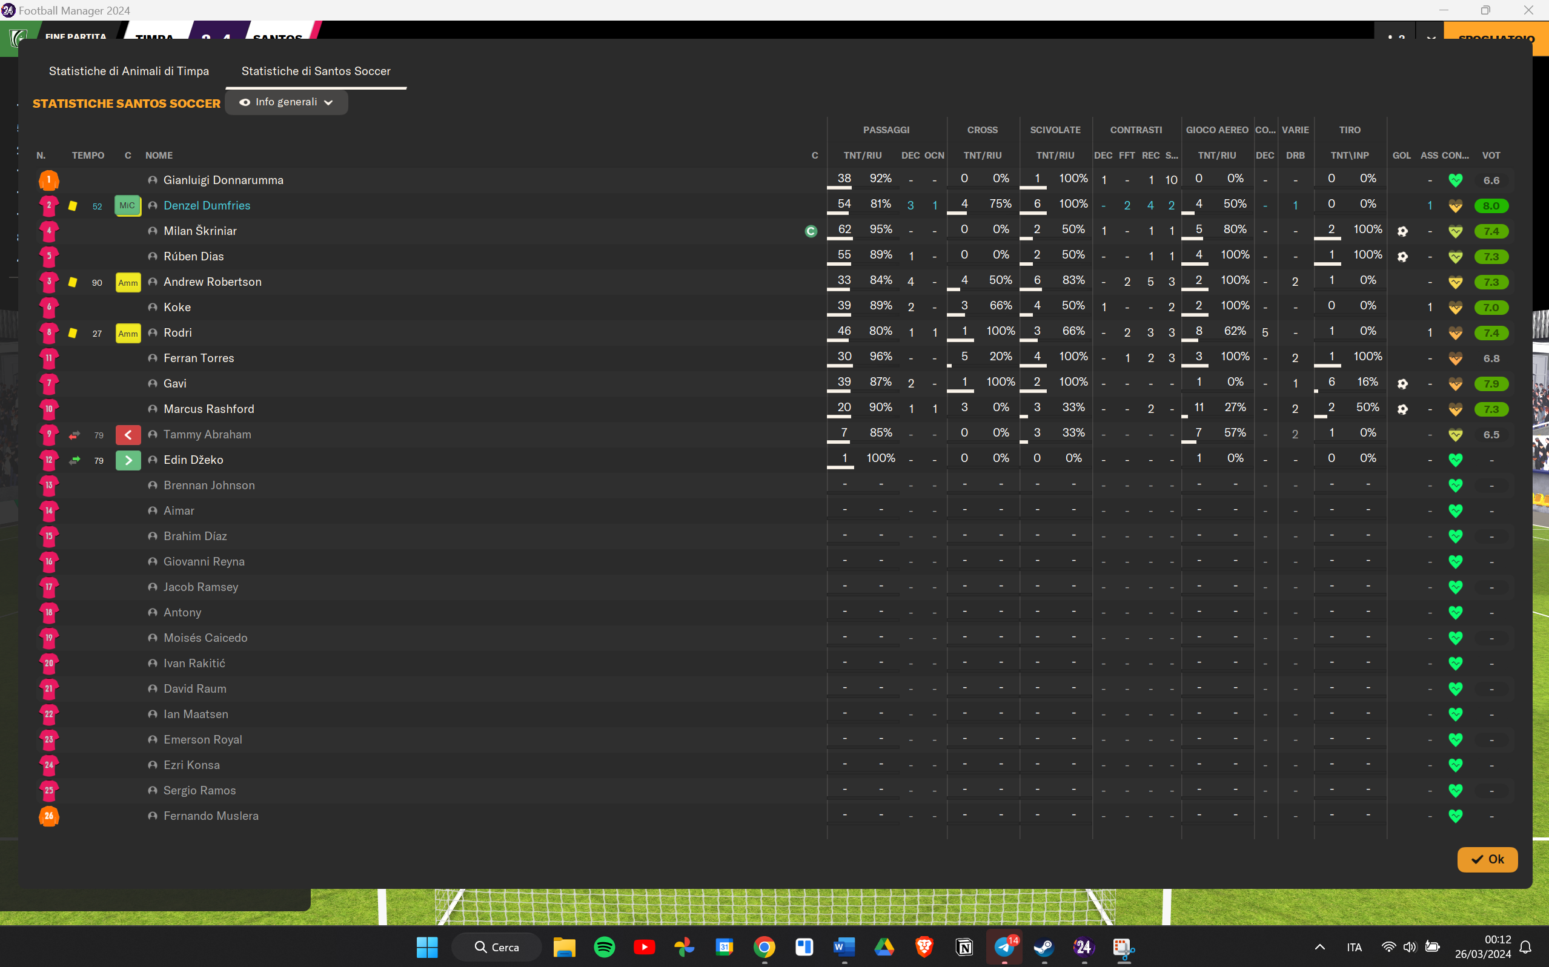Viewport: 1549px width, 967px height.
Task: Click the DRB column header
Action: [1295, 156]
